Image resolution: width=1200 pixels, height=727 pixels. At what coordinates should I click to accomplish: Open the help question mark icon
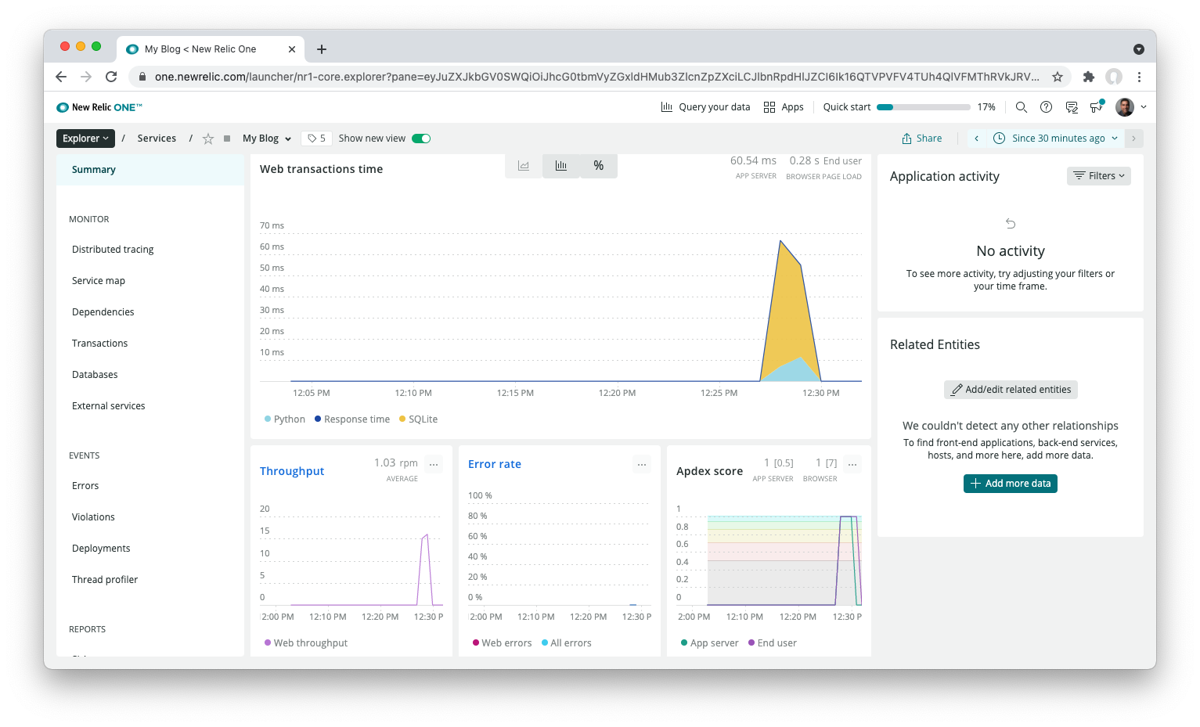coord(1046,107)
